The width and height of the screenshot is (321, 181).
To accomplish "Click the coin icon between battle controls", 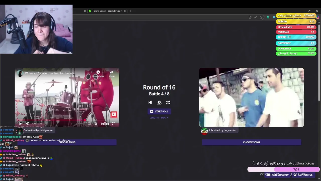I will click(x=159, y=102).
